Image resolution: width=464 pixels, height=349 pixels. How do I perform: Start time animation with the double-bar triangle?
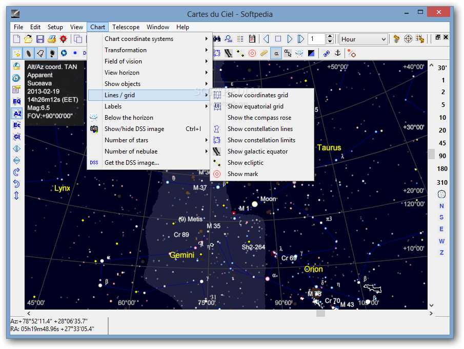300,39
